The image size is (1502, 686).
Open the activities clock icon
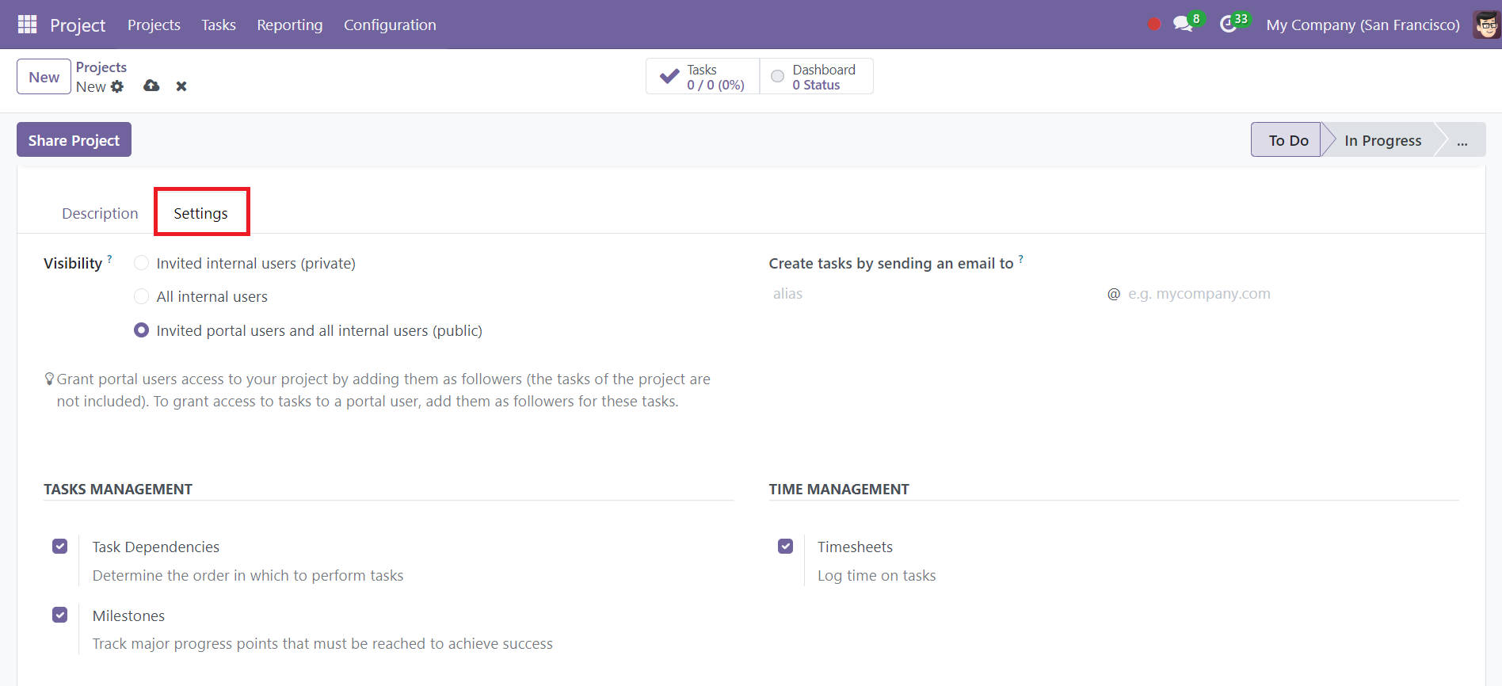click(x=1228, y=25)
